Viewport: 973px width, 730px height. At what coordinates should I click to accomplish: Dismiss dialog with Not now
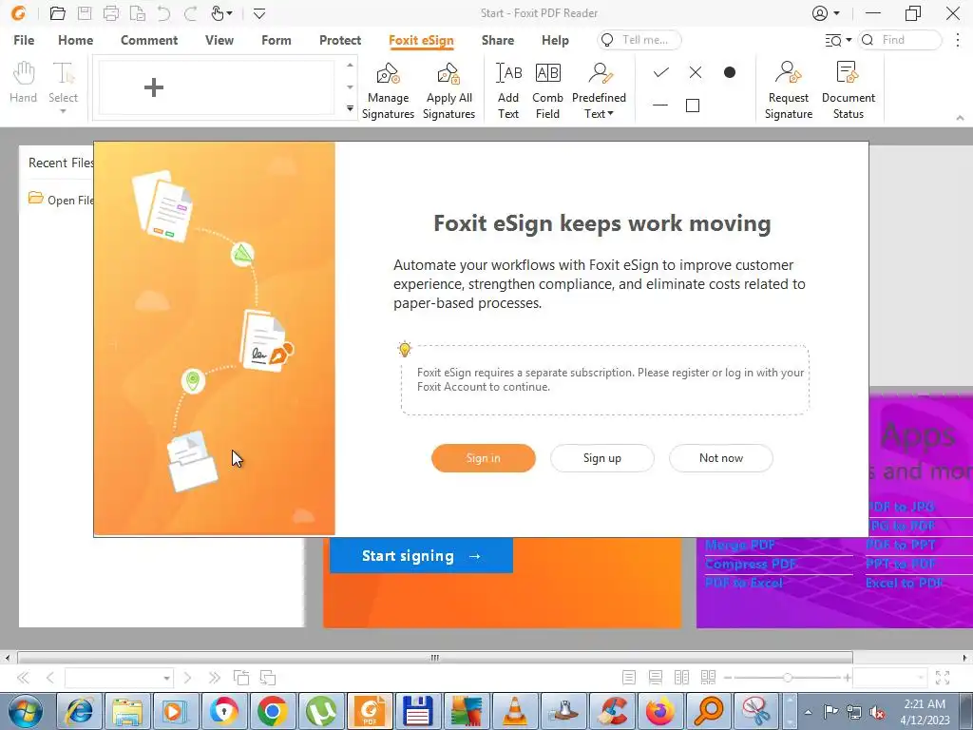[x=721, y=458]
